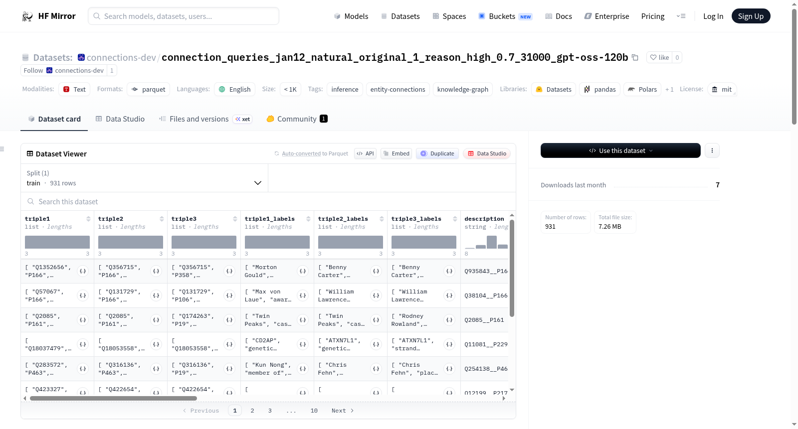Screen dimensions: 798x429
Task: Expand JSON braces in Max von Laue cell
Action: coord(303,295)
